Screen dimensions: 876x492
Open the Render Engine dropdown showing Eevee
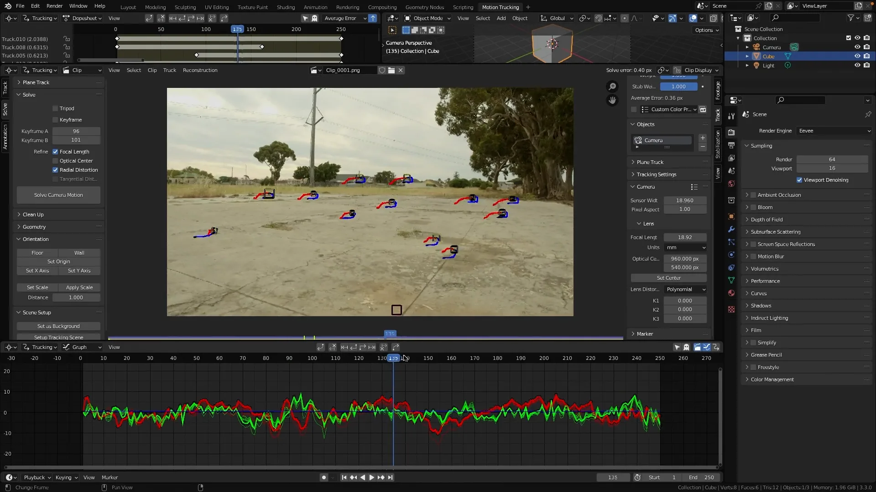tap(833, 131)
